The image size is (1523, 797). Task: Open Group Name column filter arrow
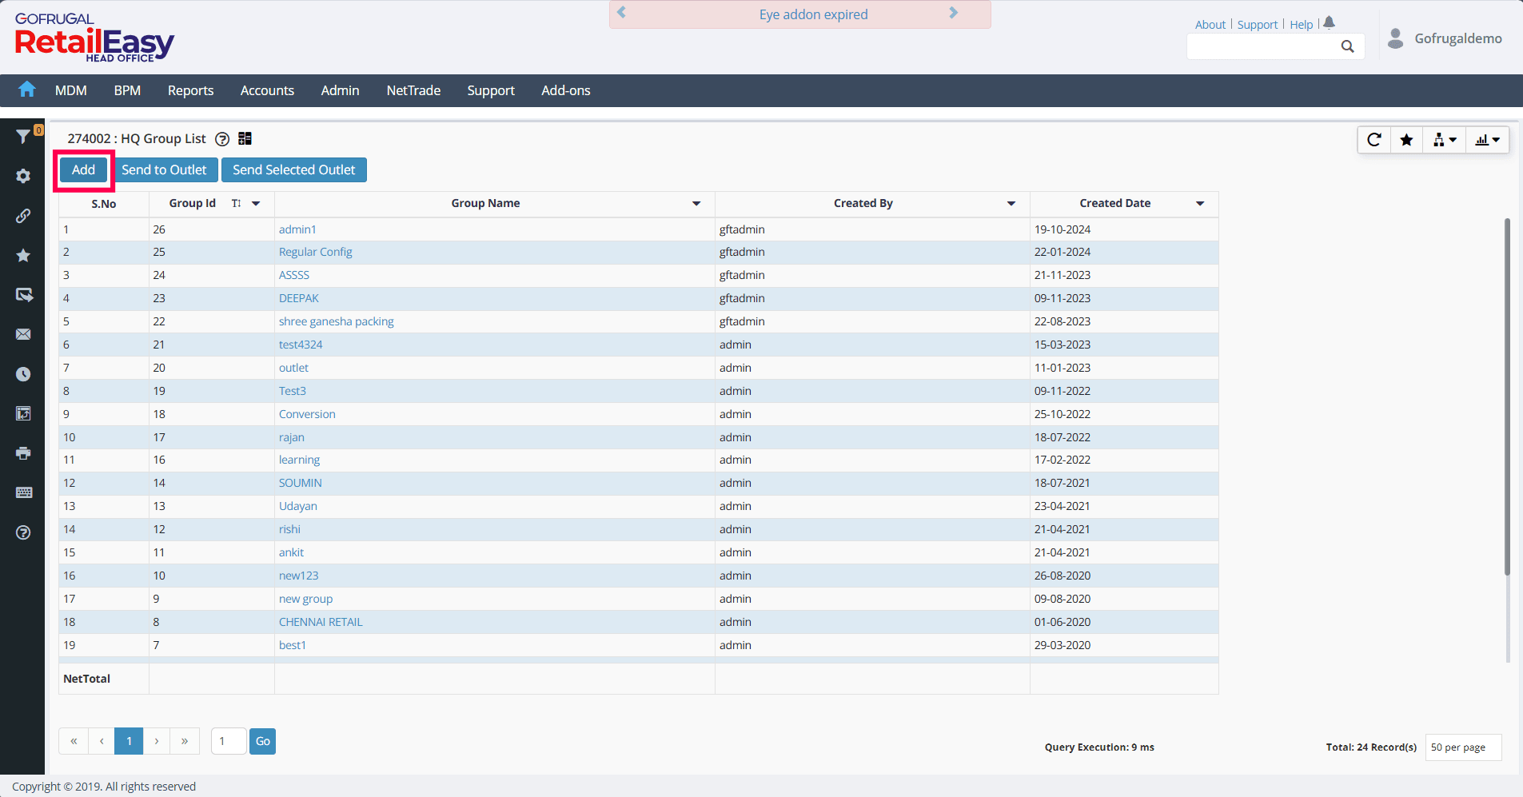696,203
